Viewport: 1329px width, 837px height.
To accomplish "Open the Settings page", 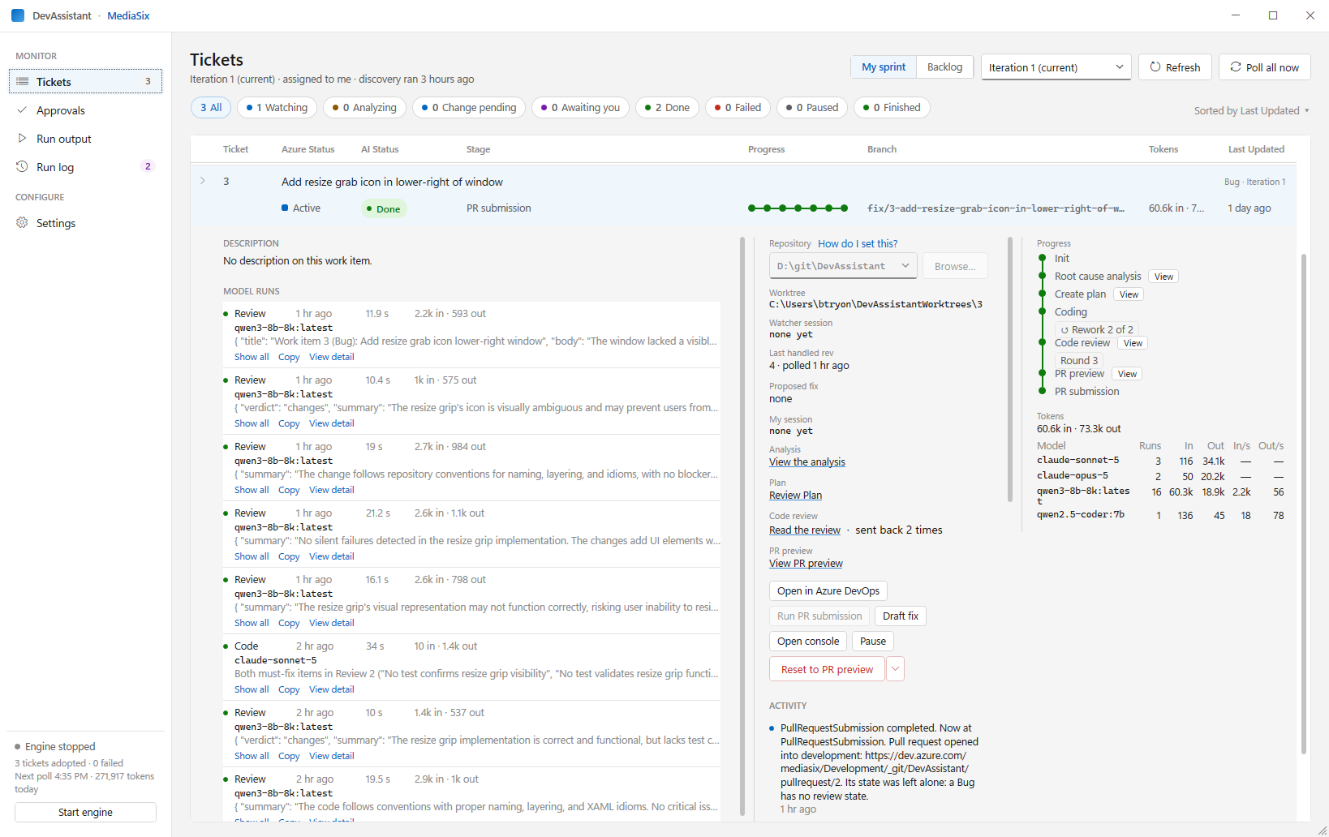I will [x=85, y=222].
